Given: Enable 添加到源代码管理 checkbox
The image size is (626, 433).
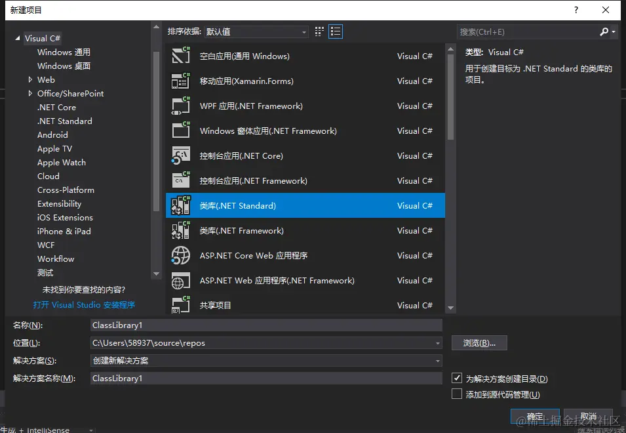Looking at the screenshot, I should 457,394.
